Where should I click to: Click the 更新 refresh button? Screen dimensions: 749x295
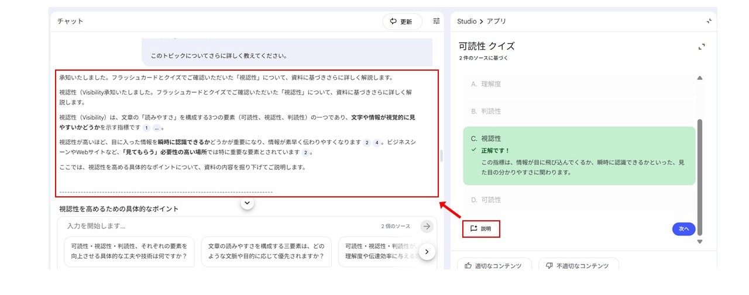(401, 22)
